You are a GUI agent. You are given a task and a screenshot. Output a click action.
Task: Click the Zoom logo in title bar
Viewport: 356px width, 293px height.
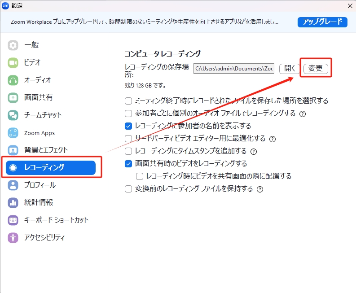5,6
